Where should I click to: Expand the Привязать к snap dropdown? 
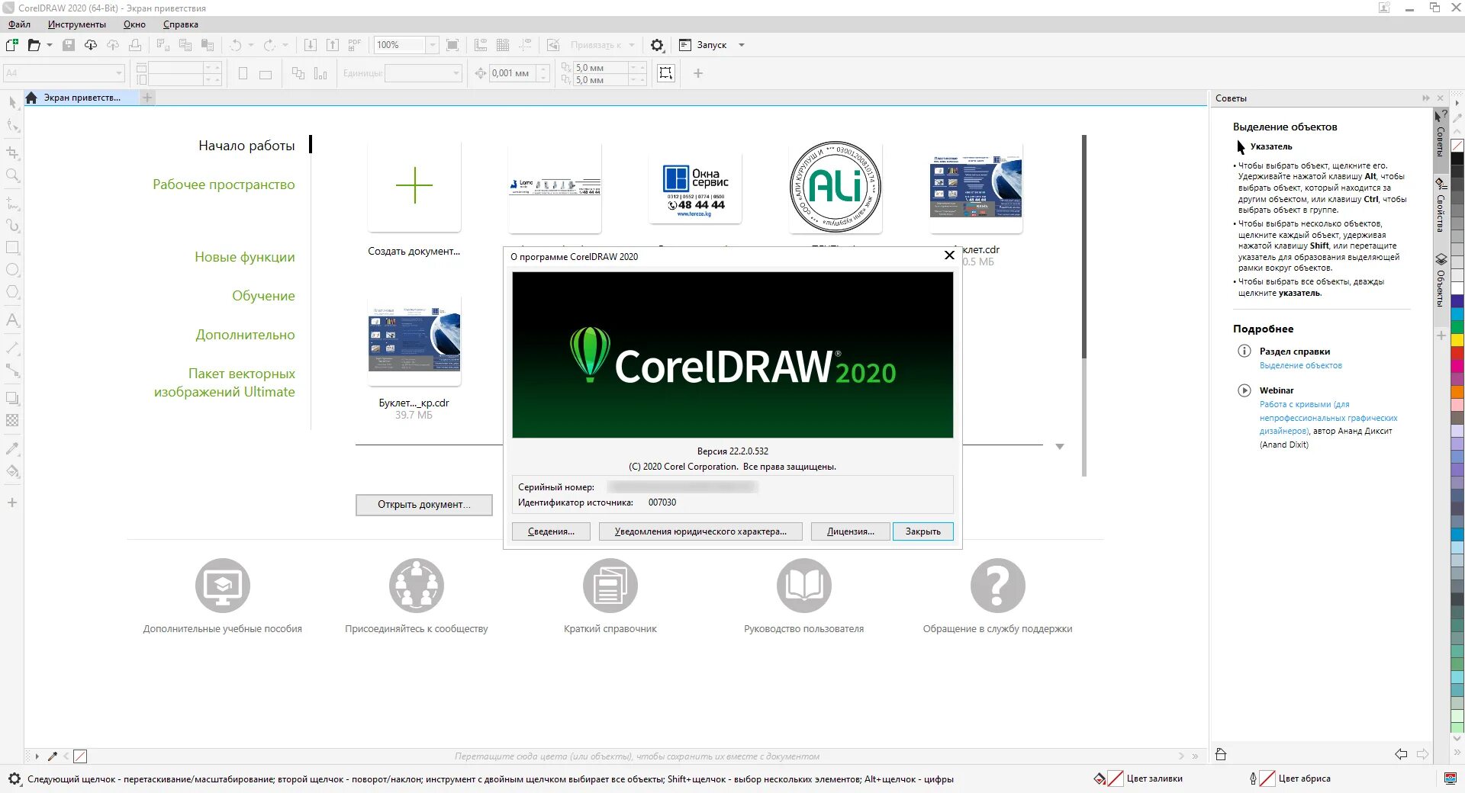click(632, 45)
